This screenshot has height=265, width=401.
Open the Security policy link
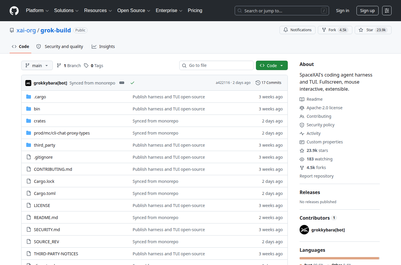pyautogui.click(x=317, y=125)
